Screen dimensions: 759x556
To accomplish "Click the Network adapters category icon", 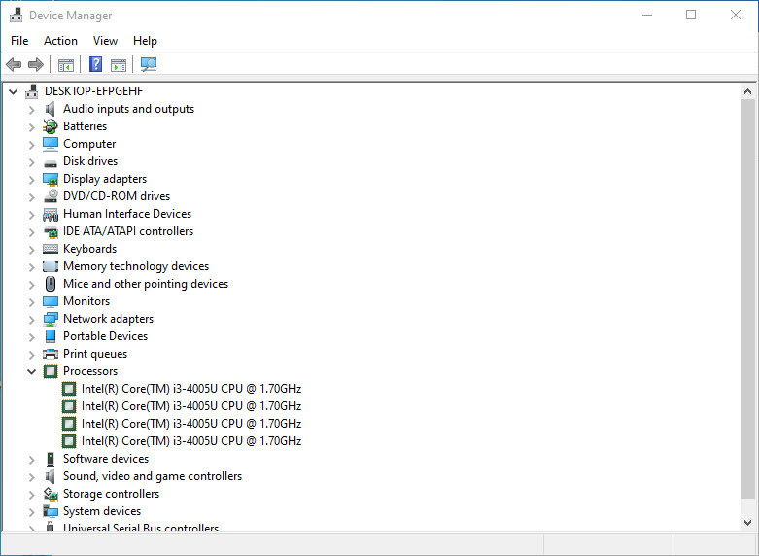I will point(51,319).
